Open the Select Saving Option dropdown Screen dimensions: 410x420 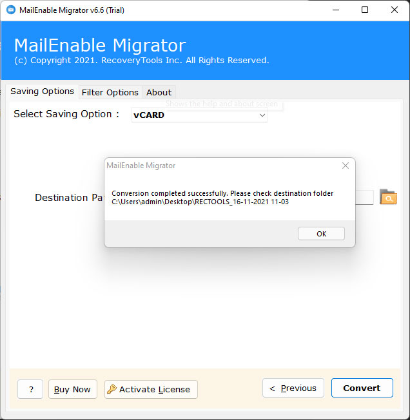pyautogui.click(x=199, y=115)
